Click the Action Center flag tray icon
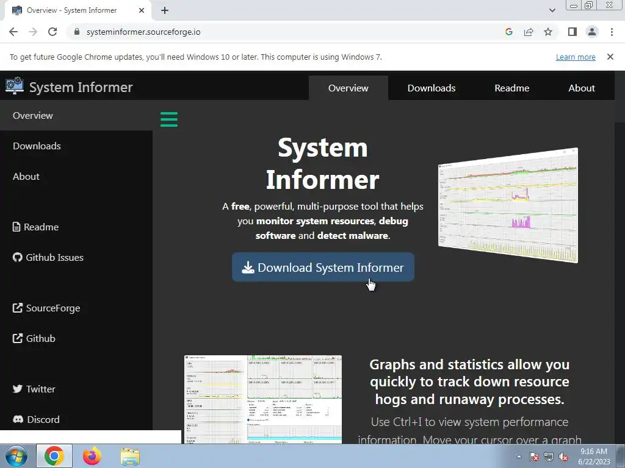The width and height of the screenshot is (625, 468). (x=534, y=456)
